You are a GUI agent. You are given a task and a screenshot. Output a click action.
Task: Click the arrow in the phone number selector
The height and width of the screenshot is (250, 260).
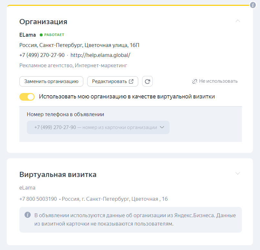click(162, 127)
